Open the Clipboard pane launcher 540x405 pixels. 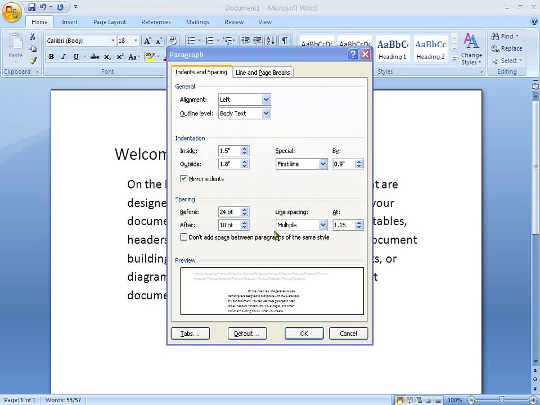(37, 71)
